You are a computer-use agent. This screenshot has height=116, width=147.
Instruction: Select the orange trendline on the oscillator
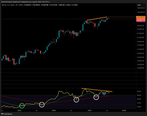pos(97,90)
